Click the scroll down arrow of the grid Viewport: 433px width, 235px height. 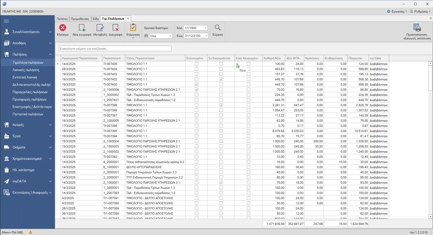430,217
